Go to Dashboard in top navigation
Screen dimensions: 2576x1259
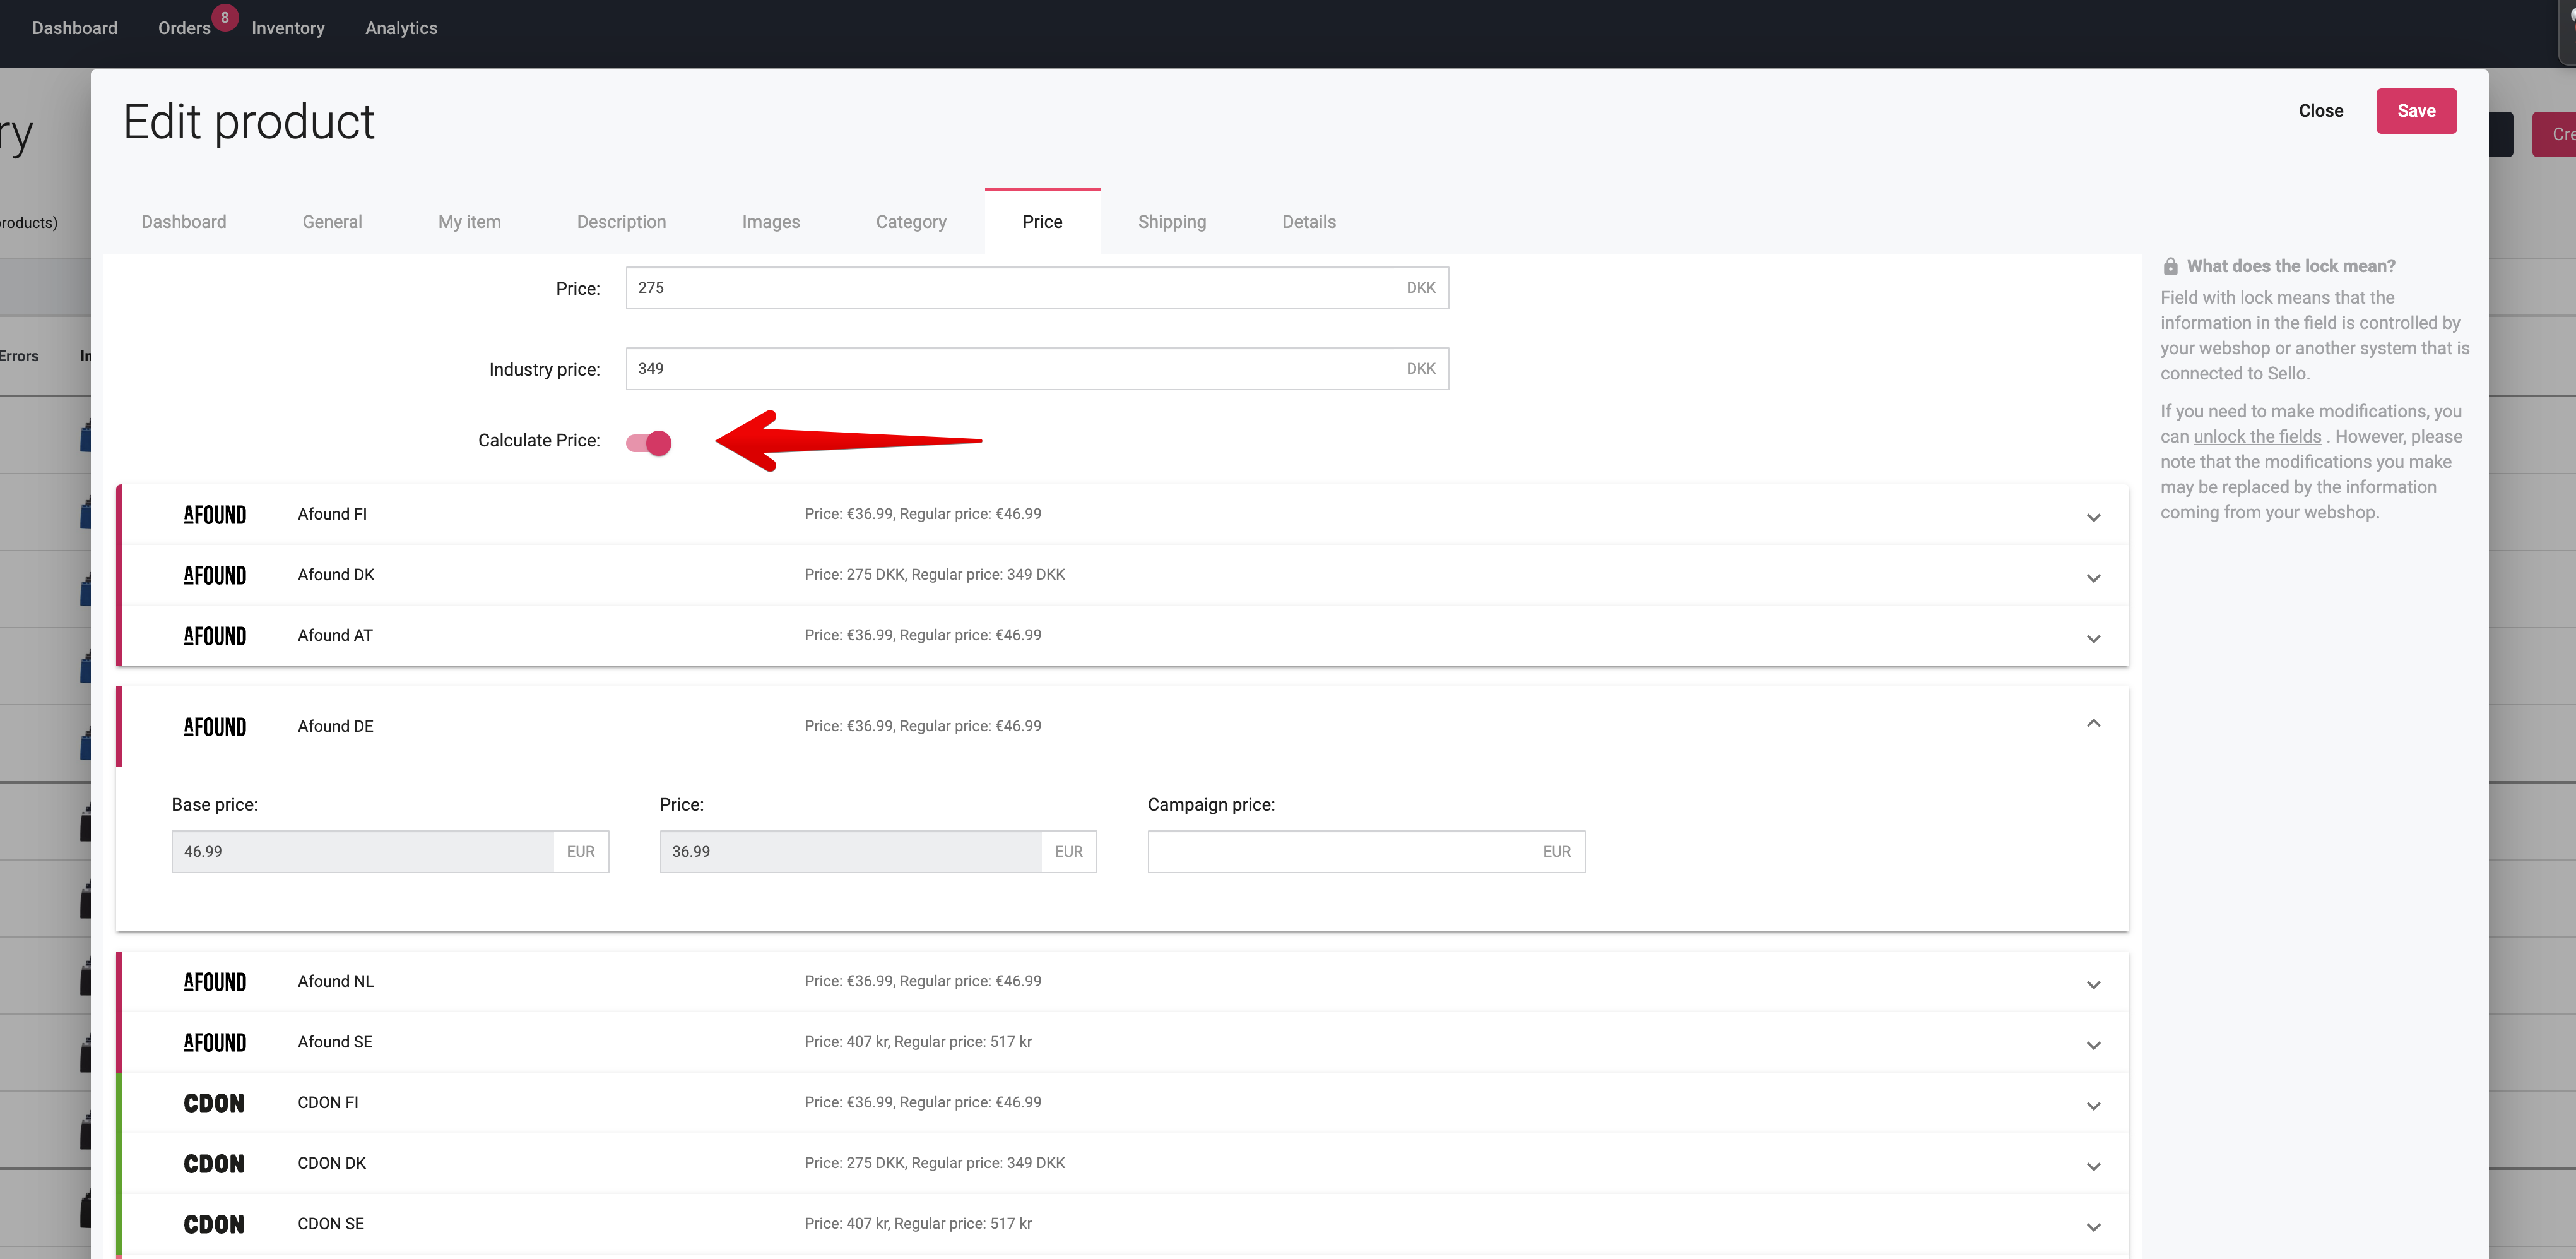pos(75,28)
